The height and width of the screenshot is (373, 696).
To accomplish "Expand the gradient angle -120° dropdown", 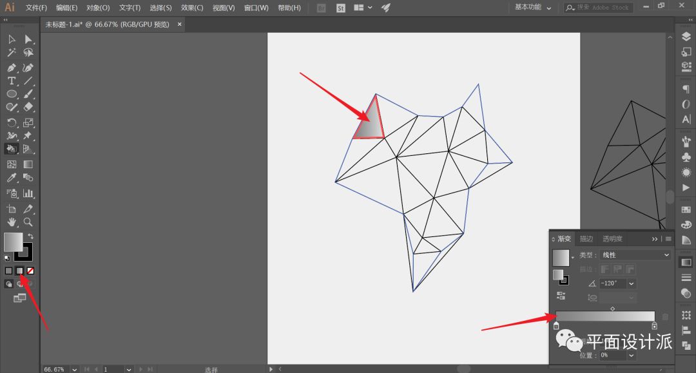I will pos(632,283).
